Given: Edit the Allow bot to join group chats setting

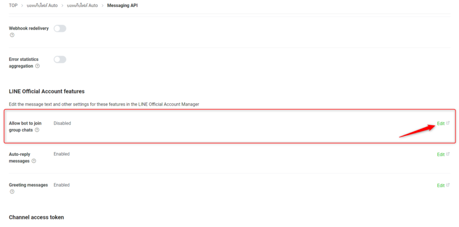Looking at the screenshot, I should (x=441, y=124).
